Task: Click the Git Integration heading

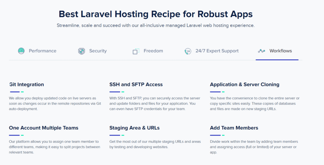Action: point(27,84)
